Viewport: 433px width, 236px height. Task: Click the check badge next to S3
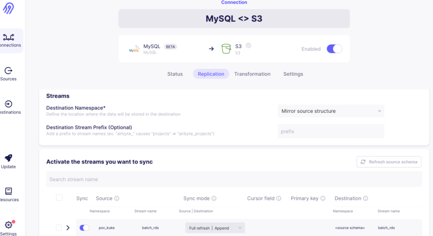249,46
